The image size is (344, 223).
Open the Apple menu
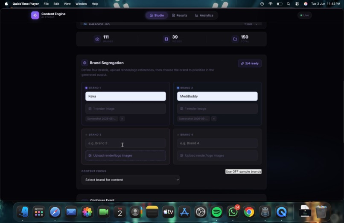(6, 4)
